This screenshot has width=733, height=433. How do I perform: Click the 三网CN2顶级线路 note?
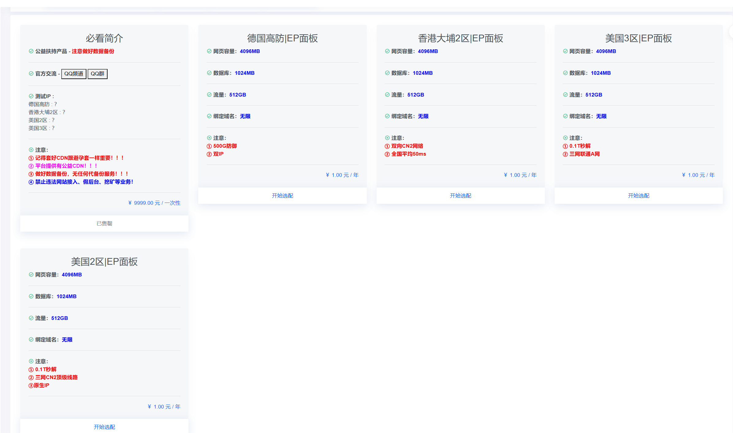(x=56, y=377)
